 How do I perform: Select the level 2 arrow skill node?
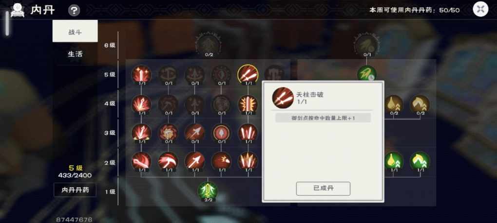pyautogui.click(x=194, y=161)
